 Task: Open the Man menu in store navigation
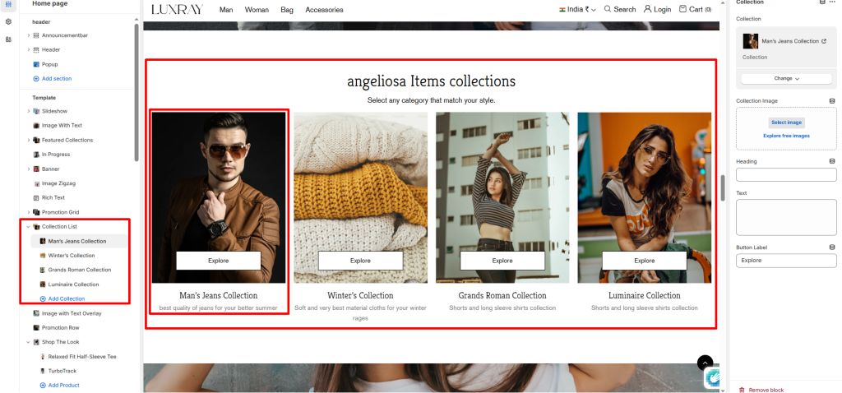(226, 10)
